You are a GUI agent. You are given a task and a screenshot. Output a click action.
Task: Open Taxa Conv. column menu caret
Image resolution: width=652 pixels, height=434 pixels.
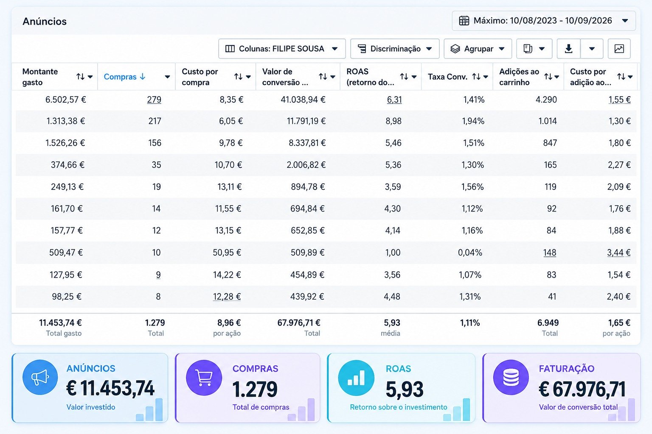click(x=486, y=77)
